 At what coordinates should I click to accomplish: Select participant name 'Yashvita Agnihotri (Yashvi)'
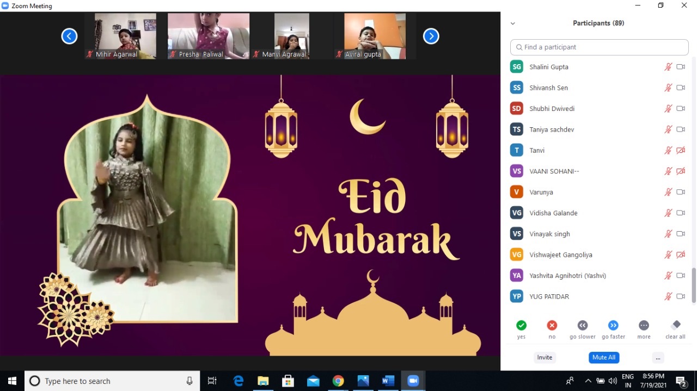567,276
